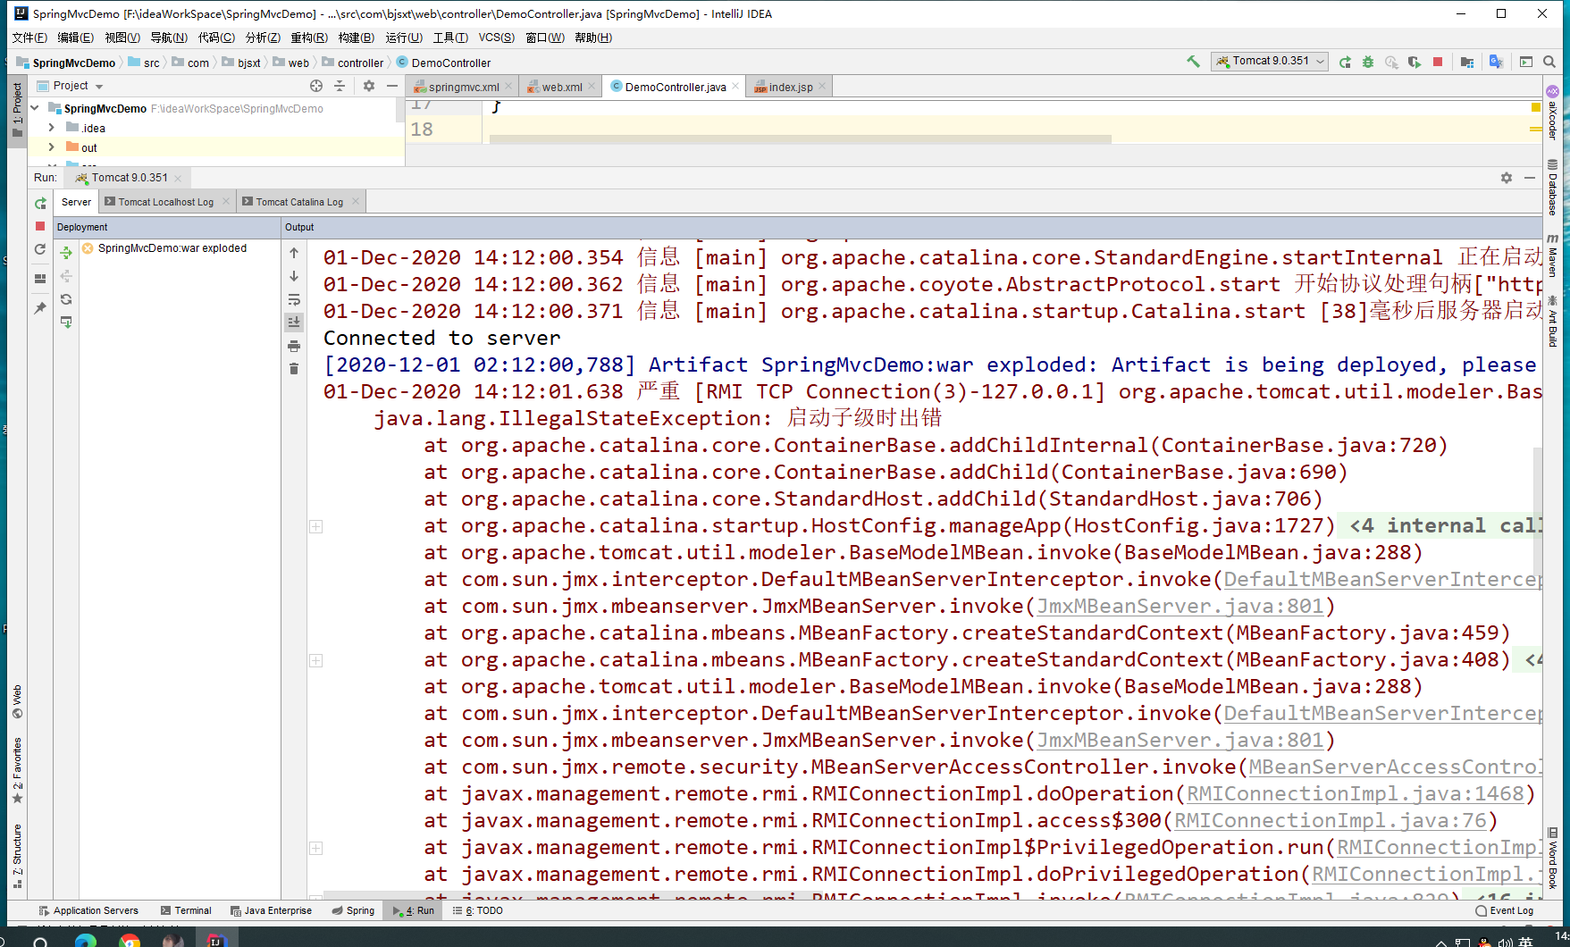The image size is (1570, 947).
Task: Expand folded '4 internal calls' at HostConfig.manageApp
Action: (315, 526)
